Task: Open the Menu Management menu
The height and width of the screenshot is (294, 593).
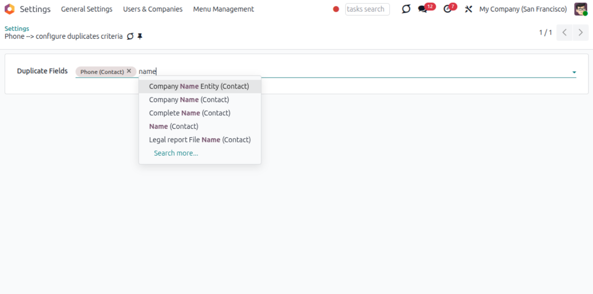Action: [224, 9]
